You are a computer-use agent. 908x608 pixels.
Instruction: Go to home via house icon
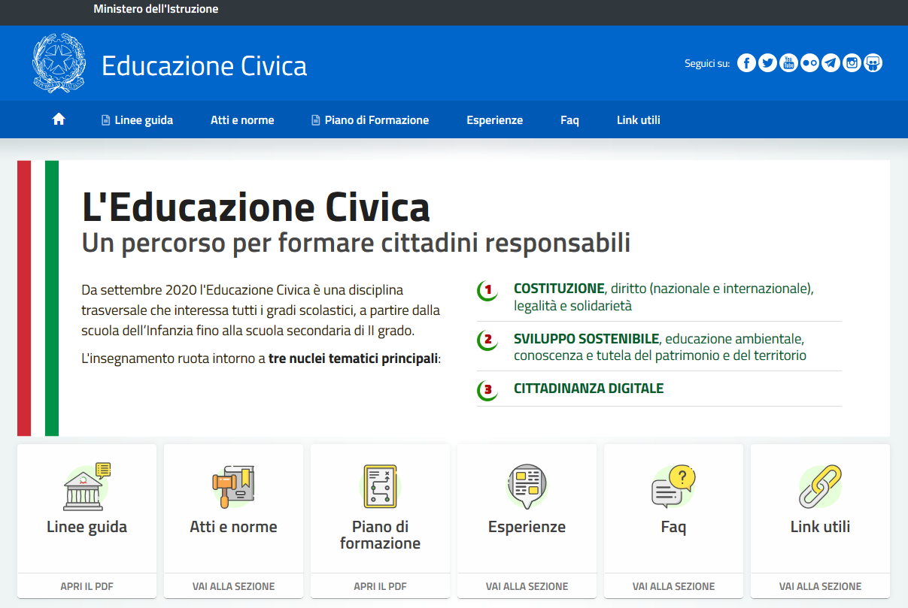click(59, 119)
